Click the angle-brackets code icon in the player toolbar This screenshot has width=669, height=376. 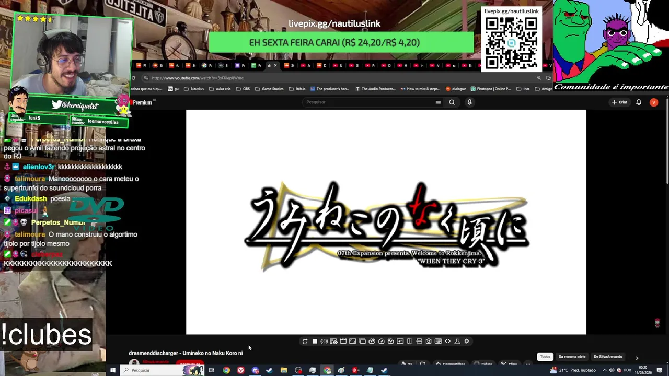point(447,342)
